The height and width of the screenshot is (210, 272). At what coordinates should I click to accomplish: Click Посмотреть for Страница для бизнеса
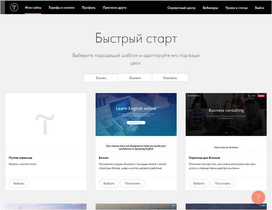point(222,184)
